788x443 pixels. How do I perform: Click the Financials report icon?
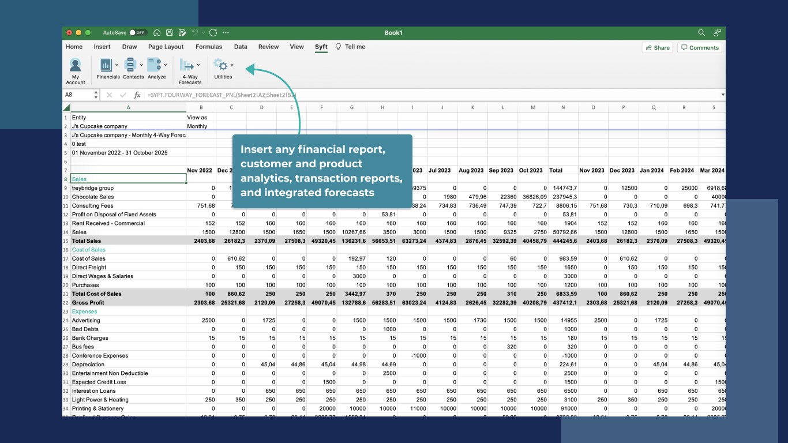pos(106,65)
